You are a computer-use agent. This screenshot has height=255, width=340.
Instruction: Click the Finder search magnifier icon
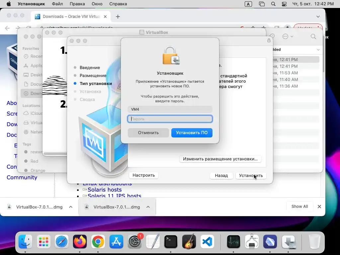click(x=313, y=36)
